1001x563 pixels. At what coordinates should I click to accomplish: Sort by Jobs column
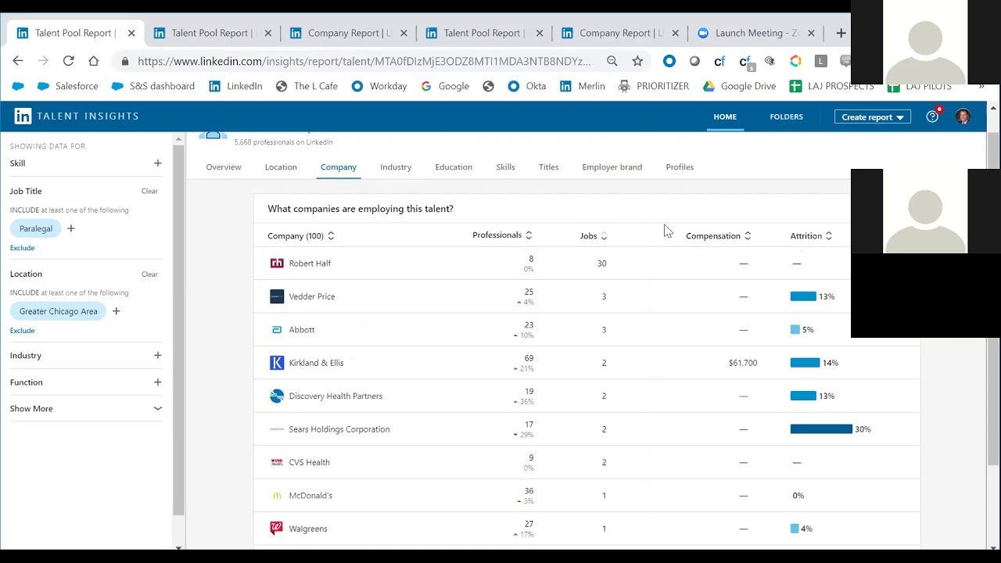594,236
